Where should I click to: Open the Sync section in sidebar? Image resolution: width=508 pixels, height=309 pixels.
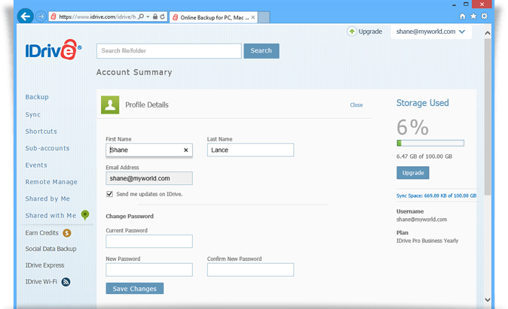(33, 114)
